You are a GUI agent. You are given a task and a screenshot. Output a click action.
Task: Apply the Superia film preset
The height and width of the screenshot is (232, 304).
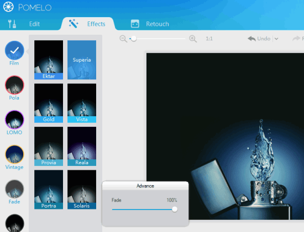pos(82,60)
